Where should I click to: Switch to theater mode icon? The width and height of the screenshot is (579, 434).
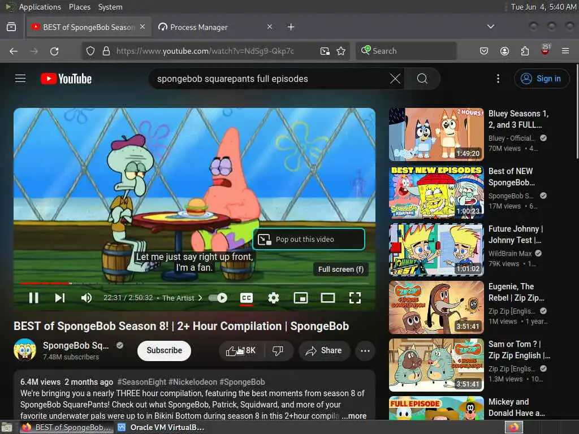pos(327,297)
